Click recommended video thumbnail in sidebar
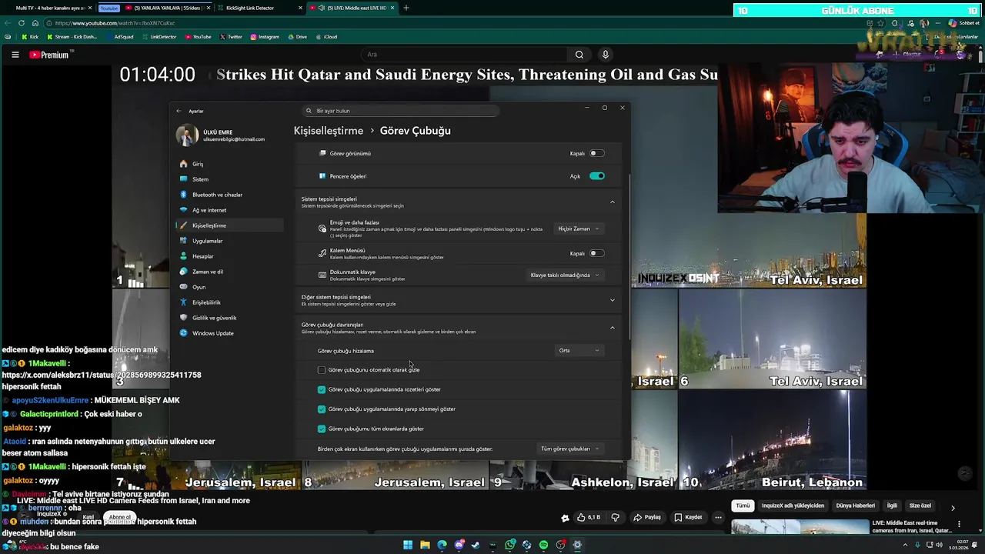The image size is (985, 554). pyautogui.click(x=800, y=527)
